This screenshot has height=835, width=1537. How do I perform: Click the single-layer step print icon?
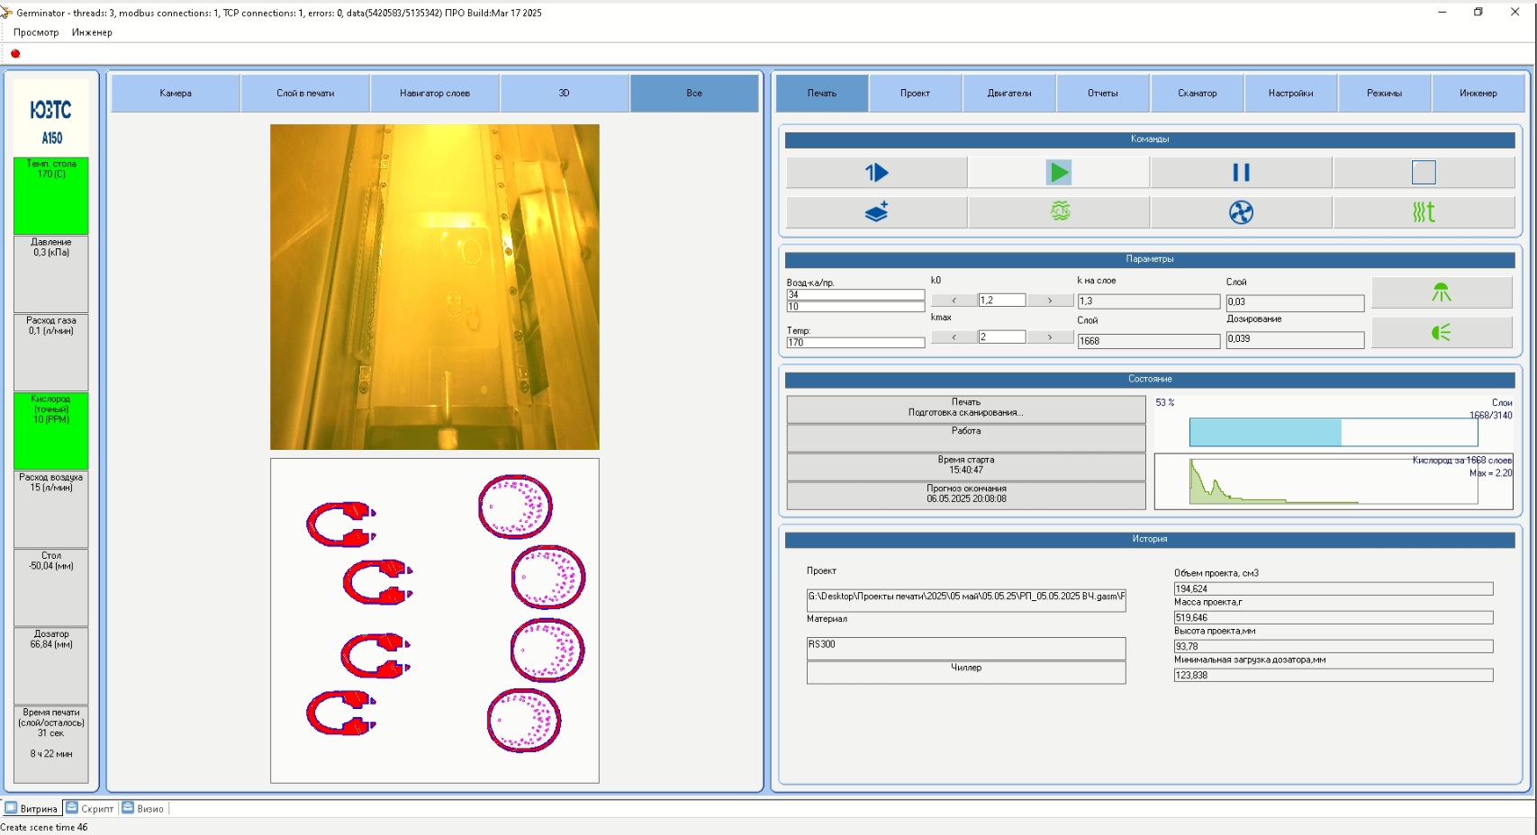pos(876,173)
